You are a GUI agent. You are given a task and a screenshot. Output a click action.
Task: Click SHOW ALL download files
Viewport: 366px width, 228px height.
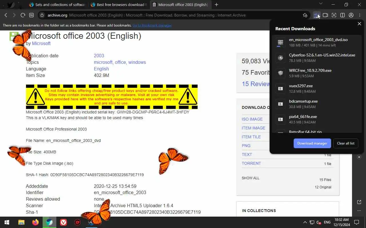pos(250,178)
